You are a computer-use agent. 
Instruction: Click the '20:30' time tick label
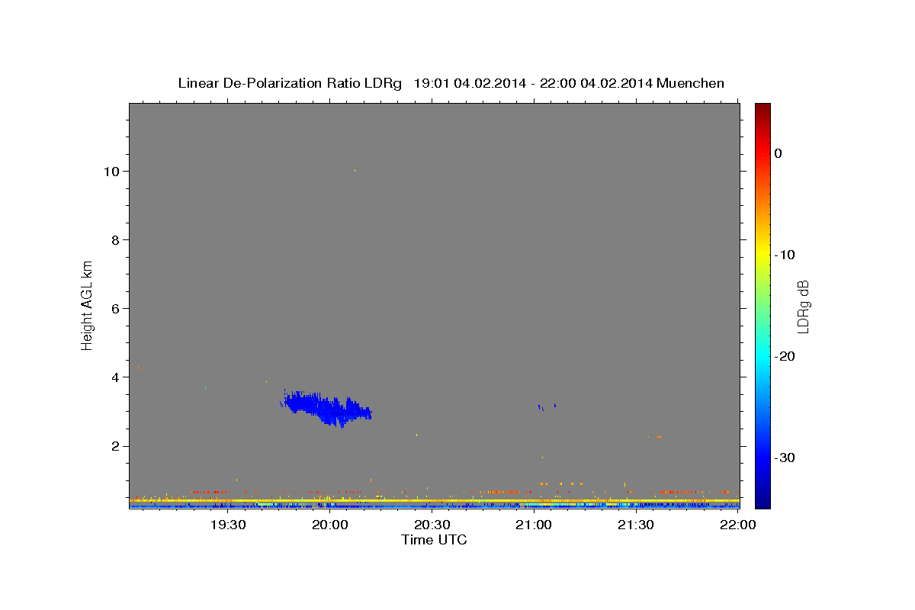pos(432,525)
